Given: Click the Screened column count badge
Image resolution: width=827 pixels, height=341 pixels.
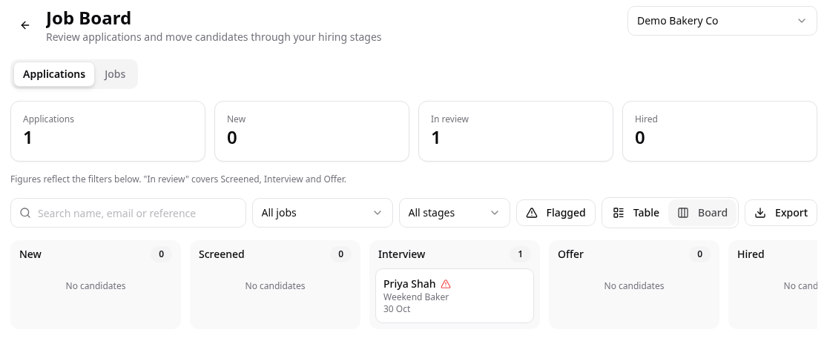Looking at the screenshot, I should tap(340, 254).
